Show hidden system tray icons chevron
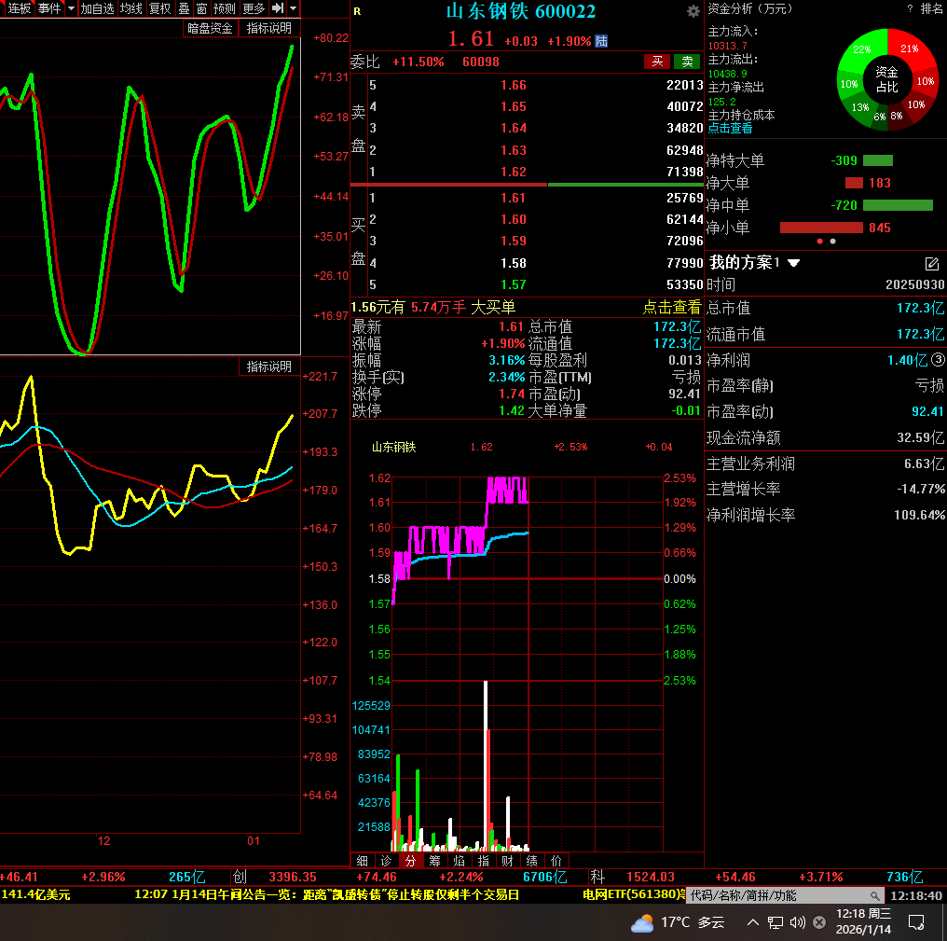This screenshot has height=941, width=947. click(x=752, y=922)
